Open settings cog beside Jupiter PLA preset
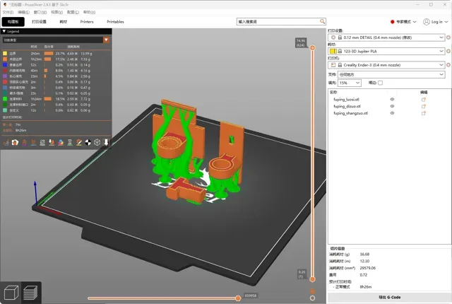This screenshot has width=452, height=304. click(x=448, y=51)
